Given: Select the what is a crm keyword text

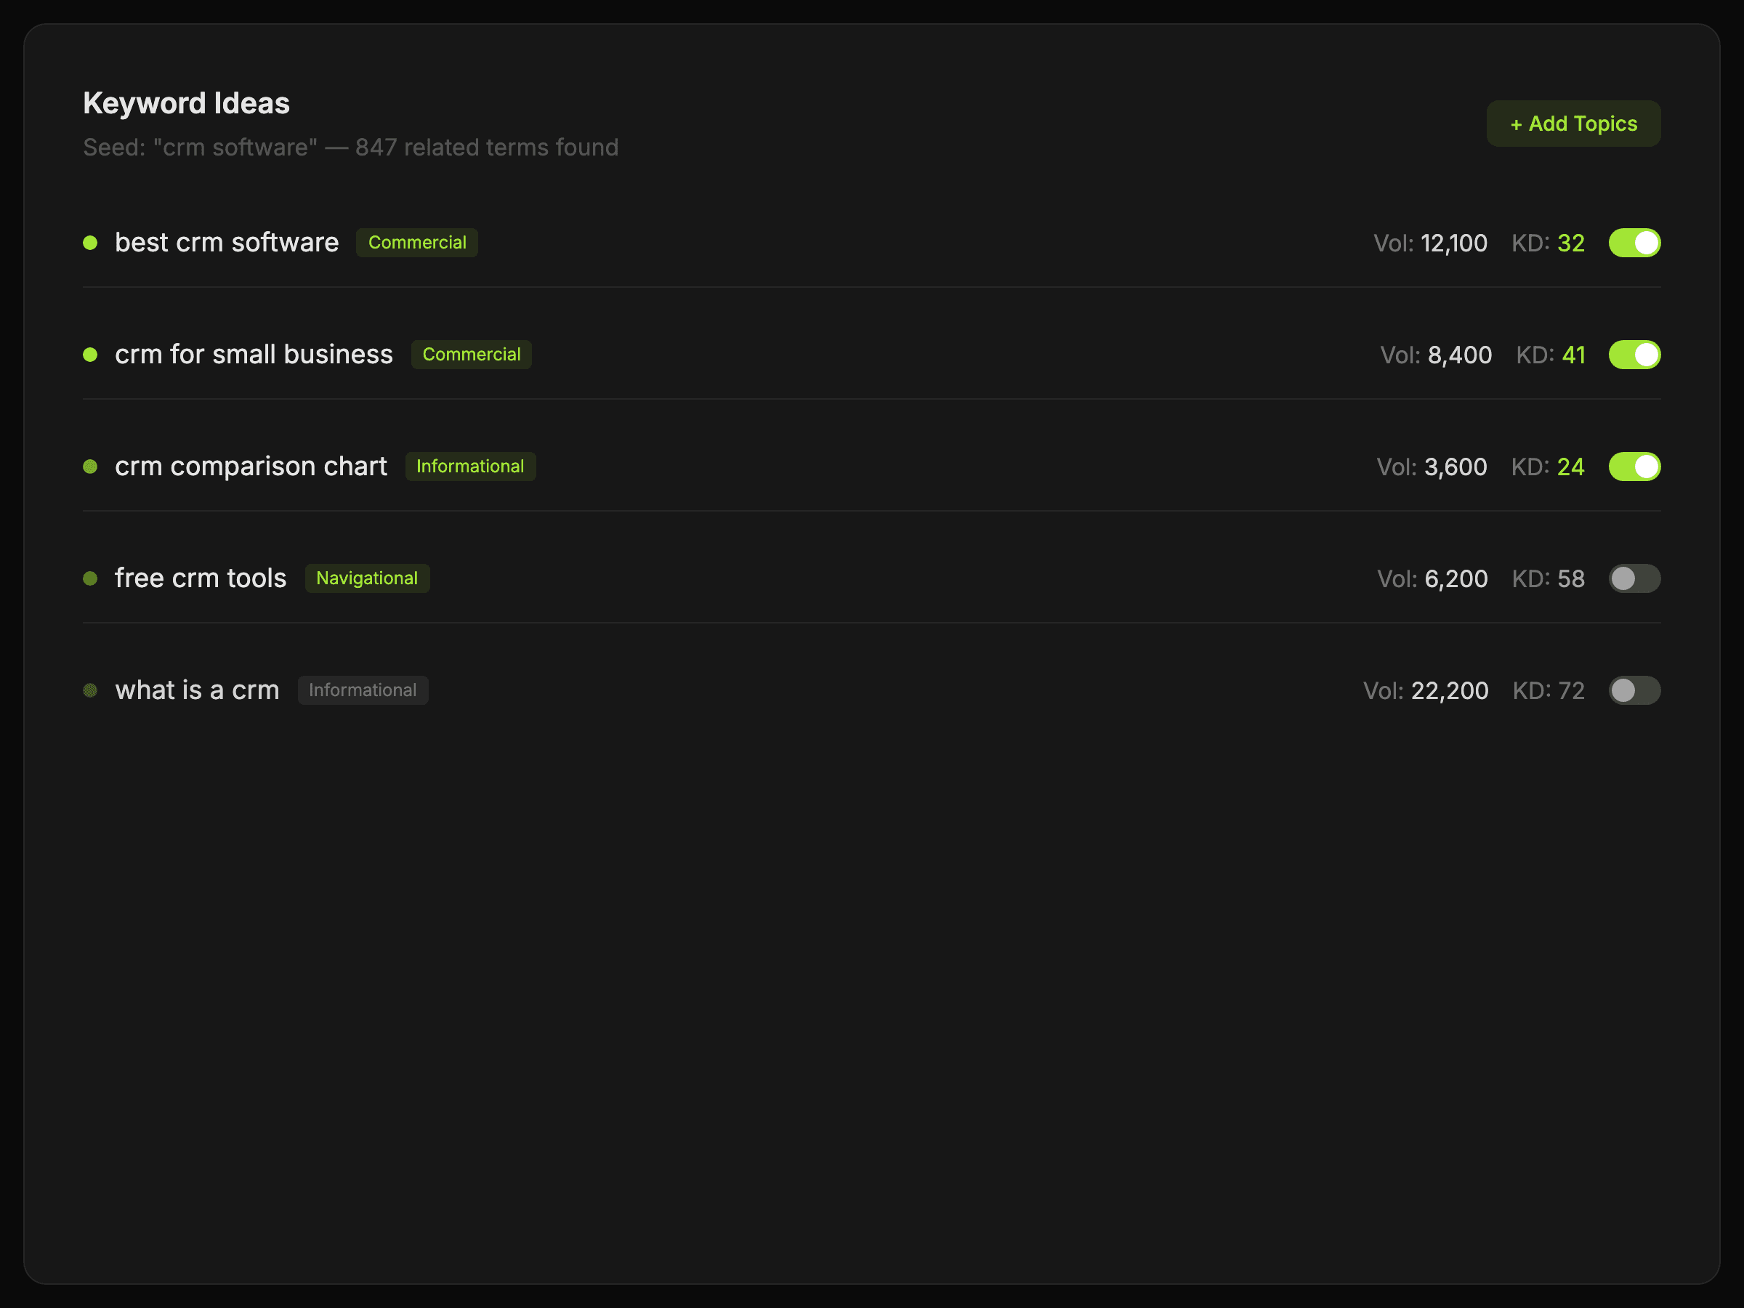Looking at the screenshot, I should coord(197,690).
